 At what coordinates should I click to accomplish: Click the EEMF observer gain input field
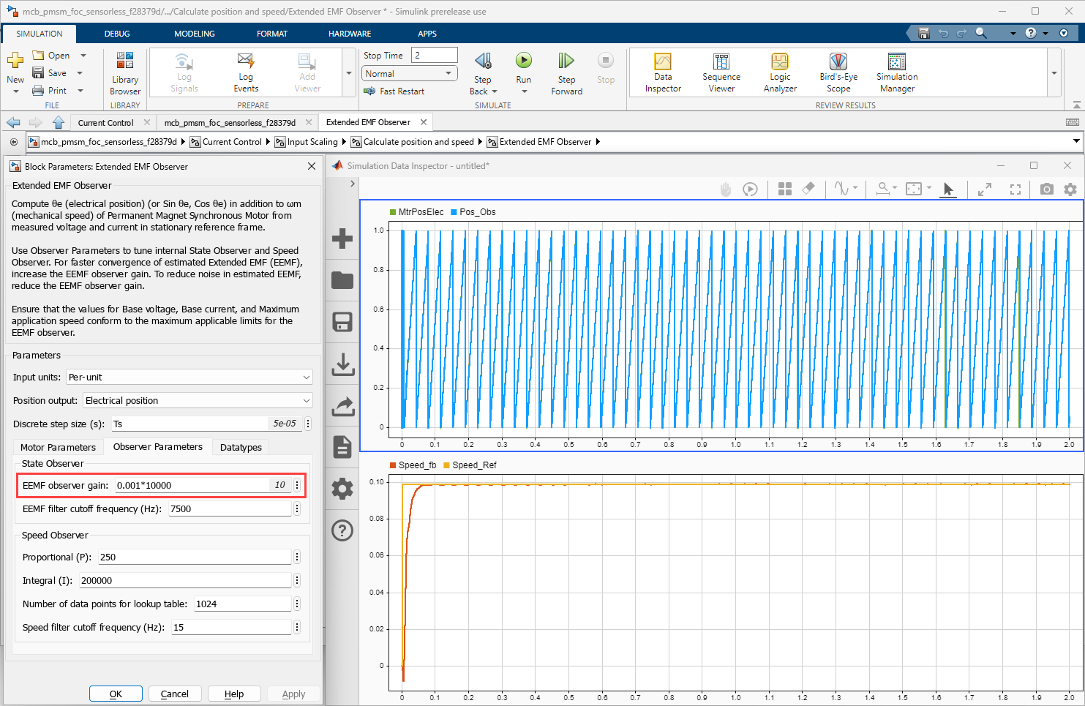(x=192, y=486)
